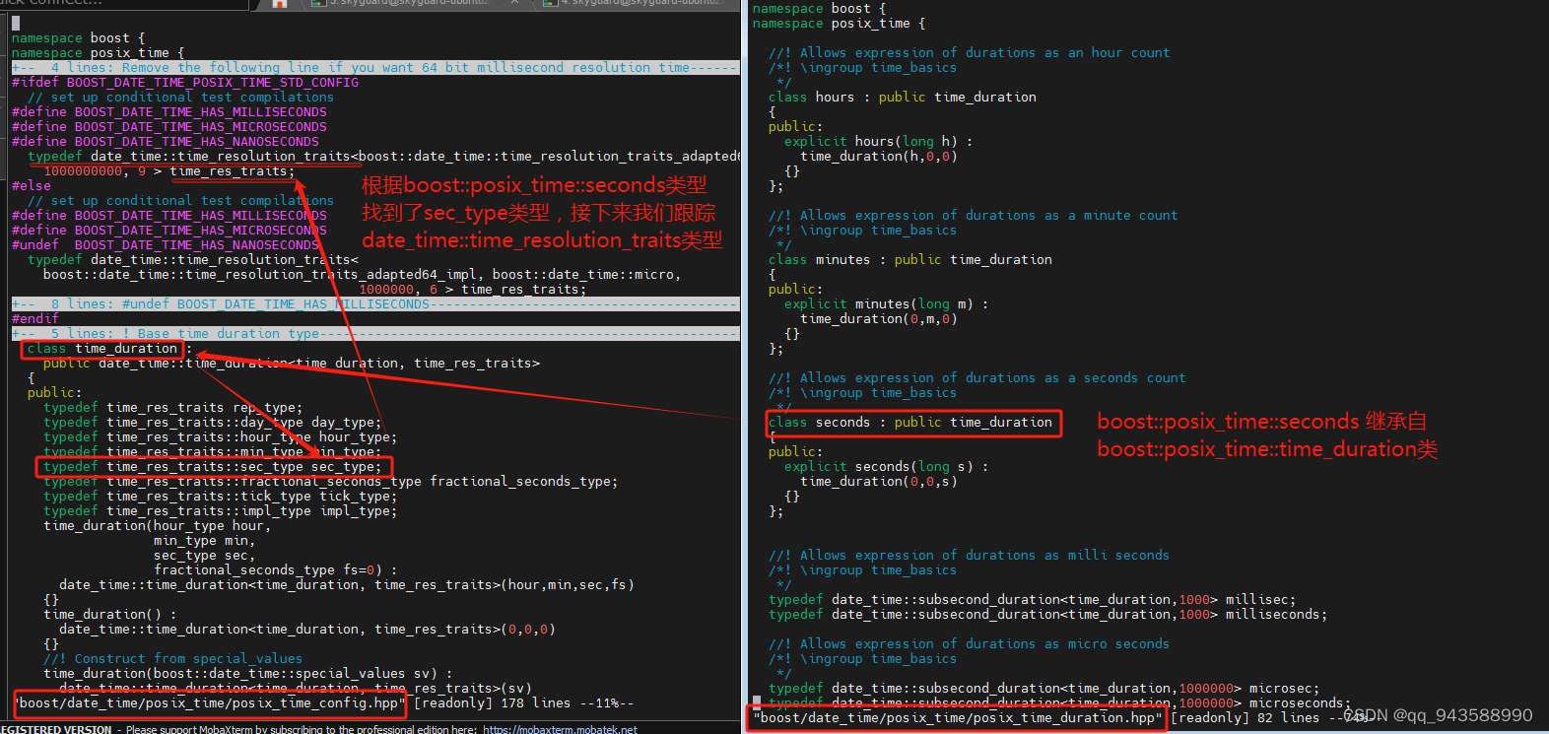This screenshot has width=1549, height=734.
Task: Click the '#undef BOOST_DATE_TIME_HAS_NANOSECONDS' line
Action: coord(166,244)
